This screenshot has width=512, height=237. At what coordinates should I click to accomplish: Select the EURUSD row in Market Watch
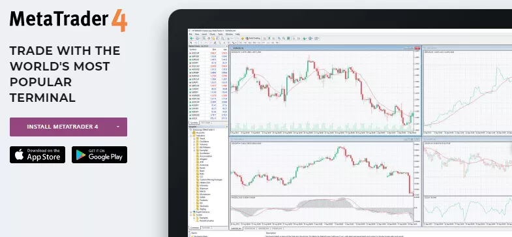point(208,59)
